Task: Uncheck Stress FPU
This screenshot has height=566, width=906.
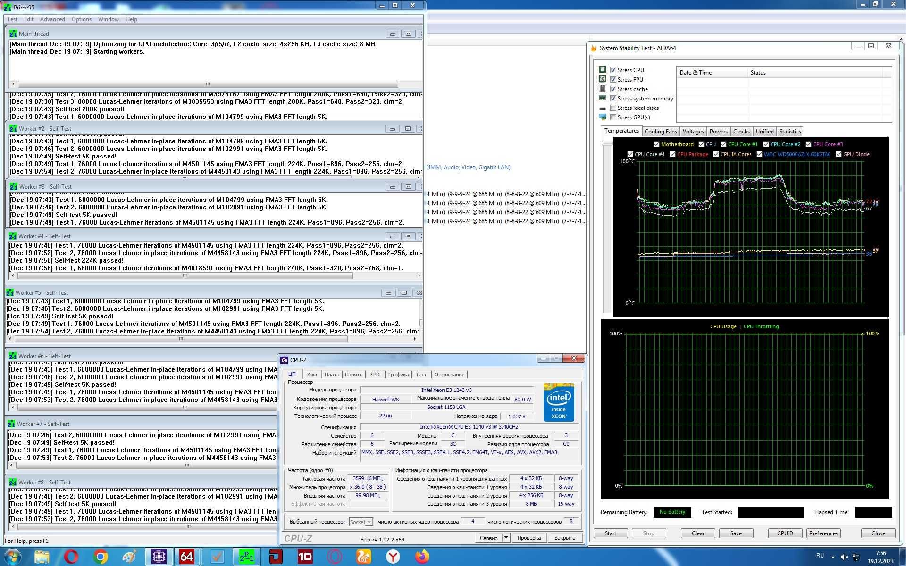Action: (x=613, y=79)
